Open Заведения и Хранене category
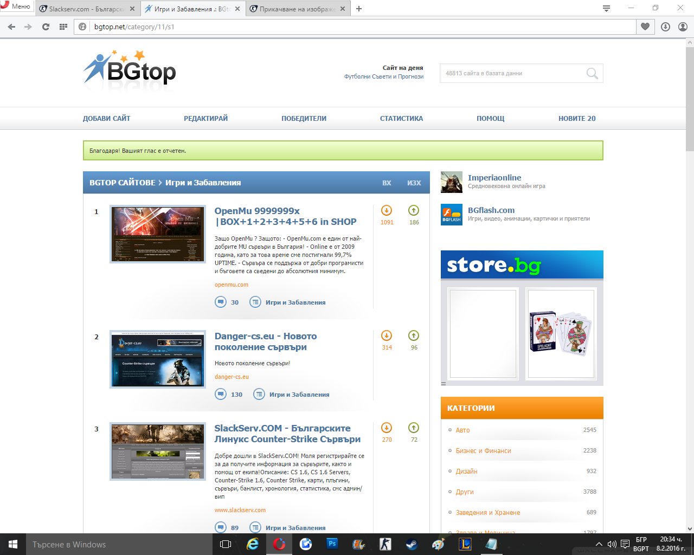The width and height of the screenshot is (694, 555). (488, 512)
